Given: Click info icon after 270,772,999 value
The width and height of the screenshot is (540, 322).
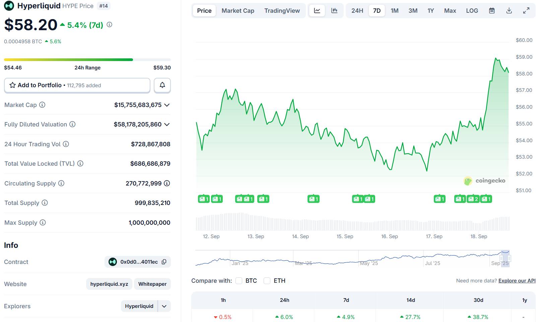Looking at the screenshot, I should 167,183.
